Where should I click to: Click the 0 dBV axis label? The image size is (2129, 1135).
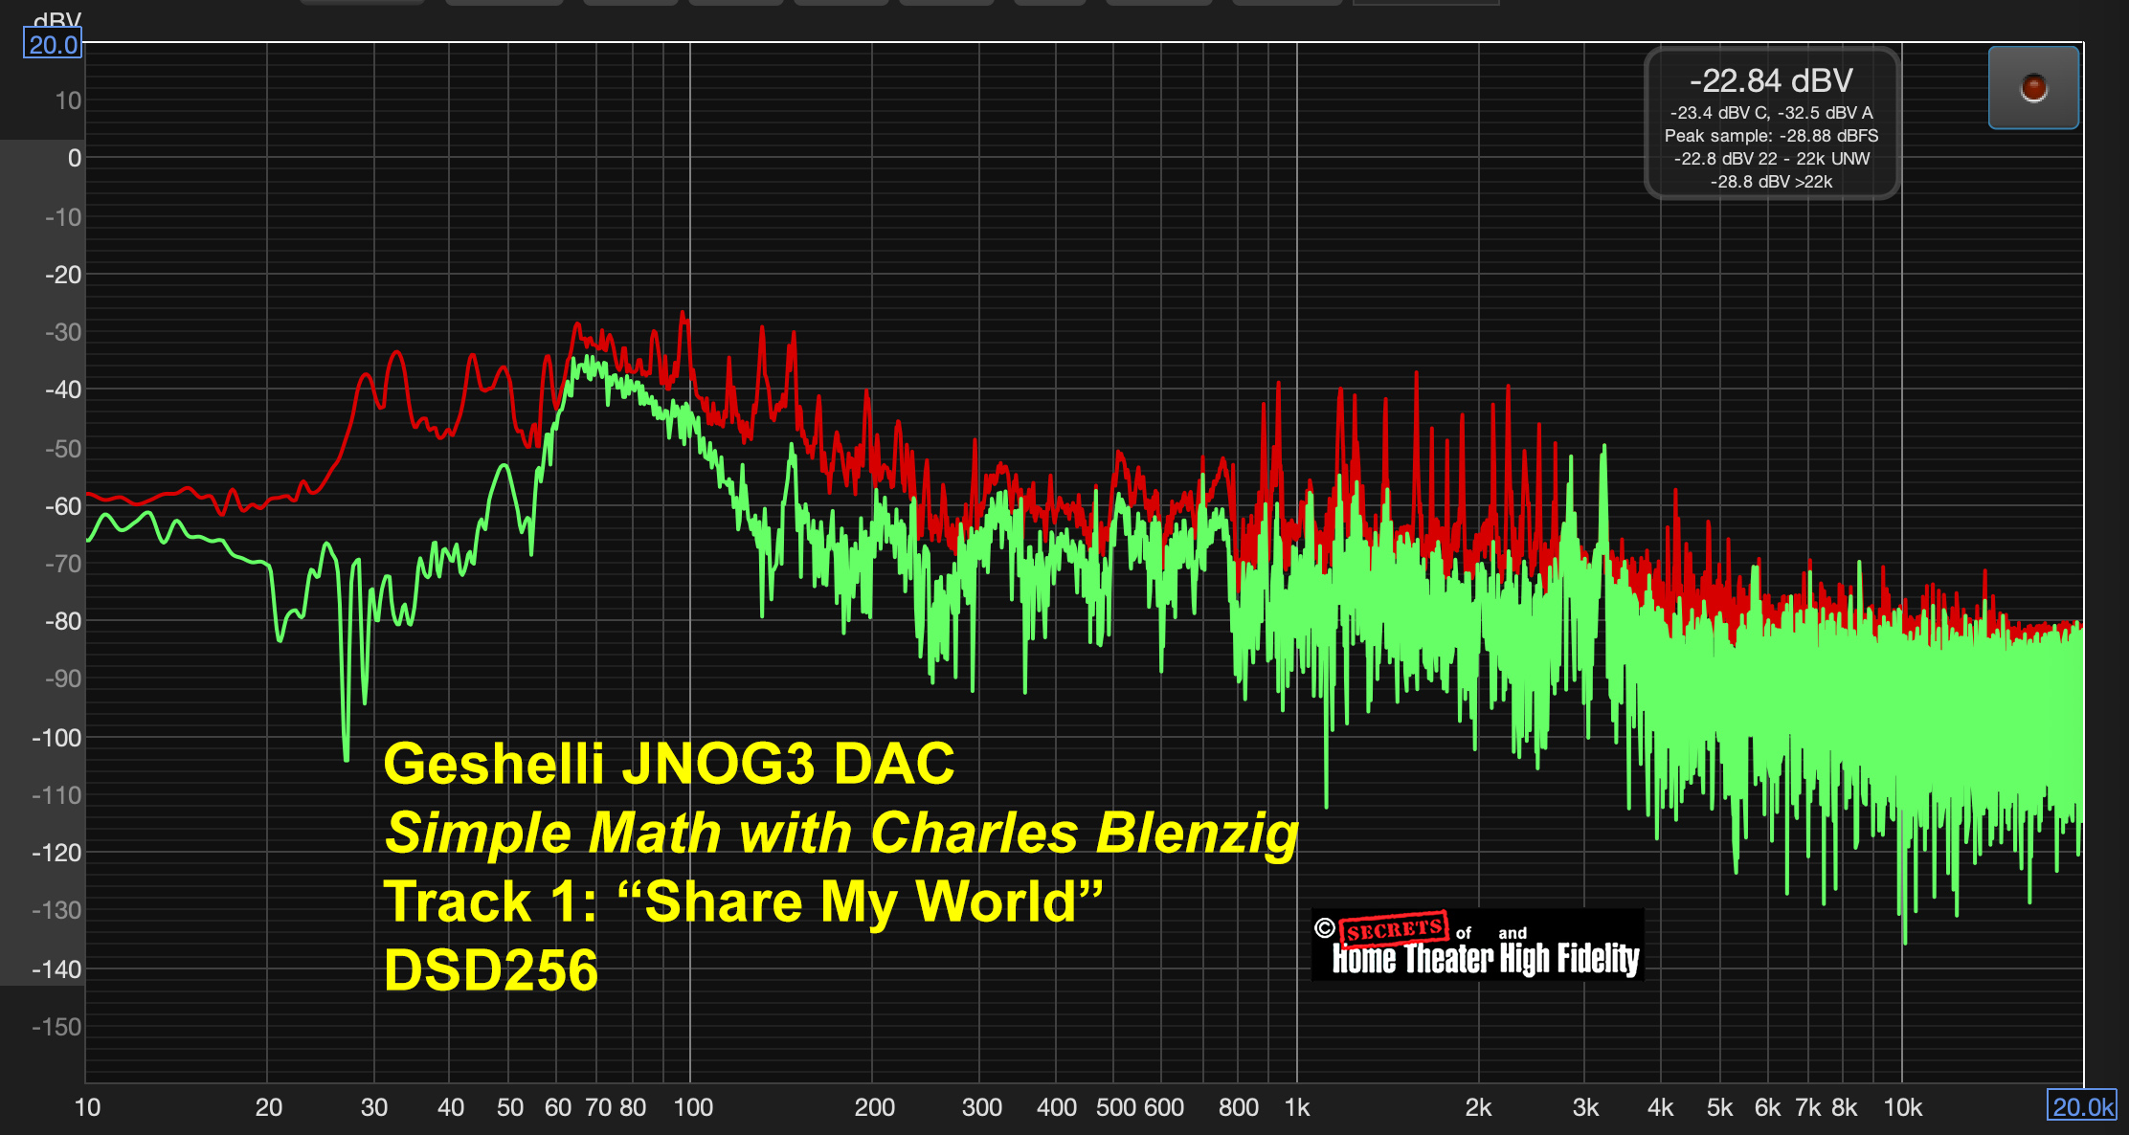click(75, 158)
